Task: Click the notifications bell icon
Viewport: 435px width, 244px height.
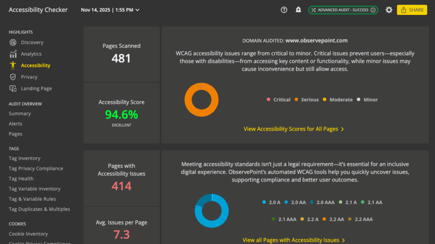Action: click(298, 10)
